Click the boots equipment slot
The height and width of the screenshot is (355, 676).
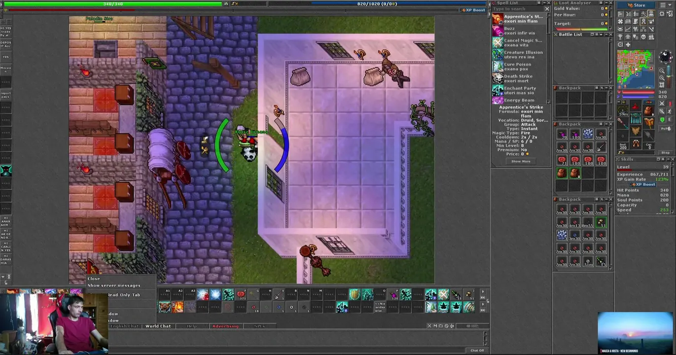pyautogui.click(x=636, y=143)
